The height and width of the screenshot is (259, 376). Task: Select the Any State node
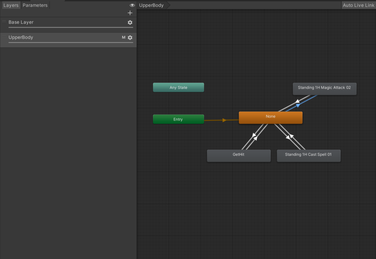(x=178, y=87)
